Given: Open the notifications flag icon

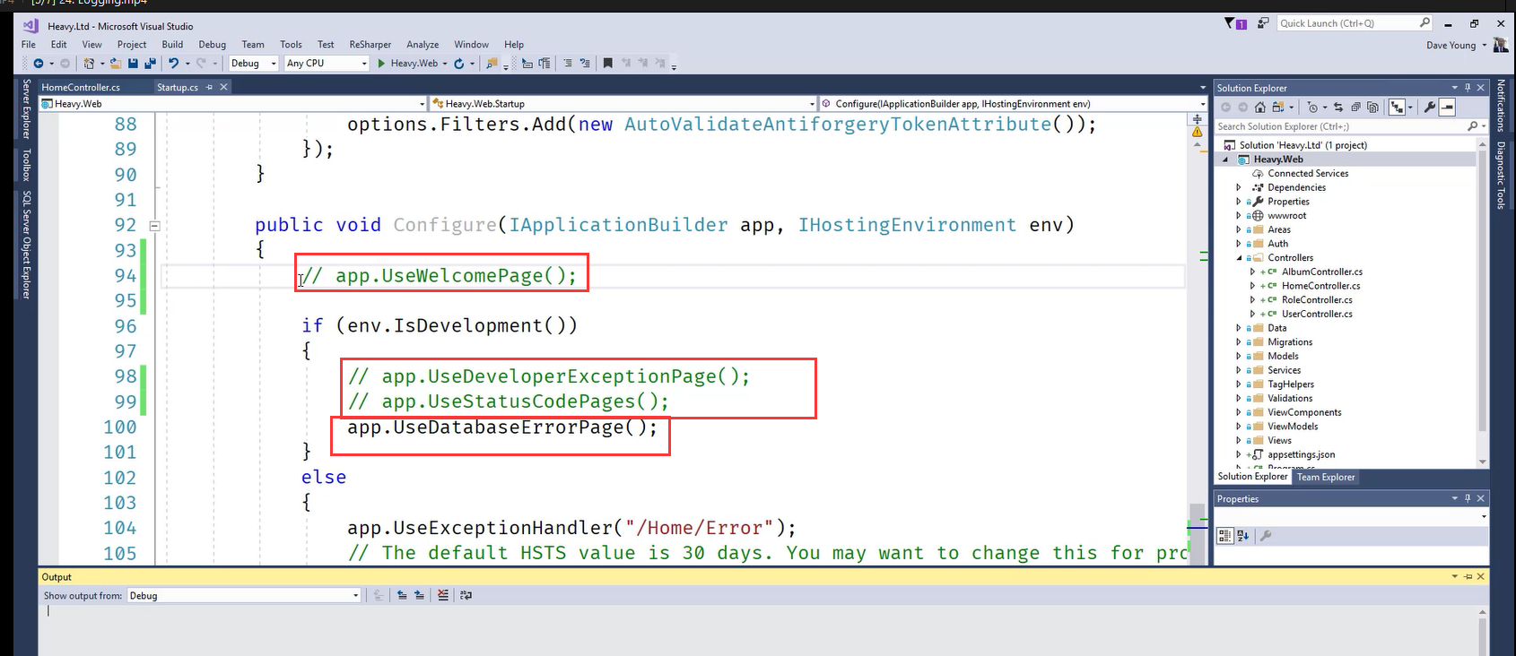Looking at the screenshot, I should click(x=1235, y=23).
